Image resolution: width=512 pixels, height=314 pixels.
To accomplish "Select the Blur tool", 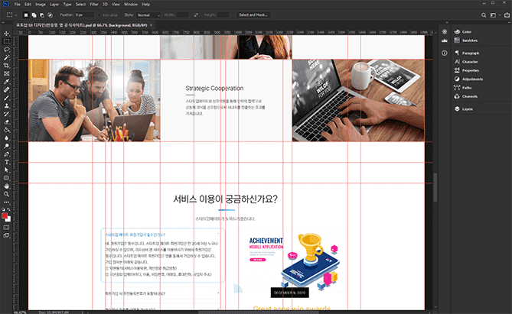I will tap(6, 138).
